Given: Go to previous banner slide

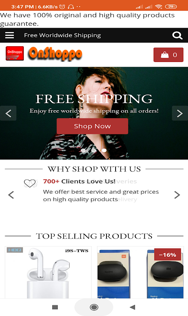Looking at the screenshot, I should (8, 113).
